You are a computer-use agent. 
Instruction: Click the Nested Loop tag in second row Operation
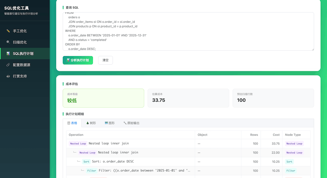pos(87,153)
